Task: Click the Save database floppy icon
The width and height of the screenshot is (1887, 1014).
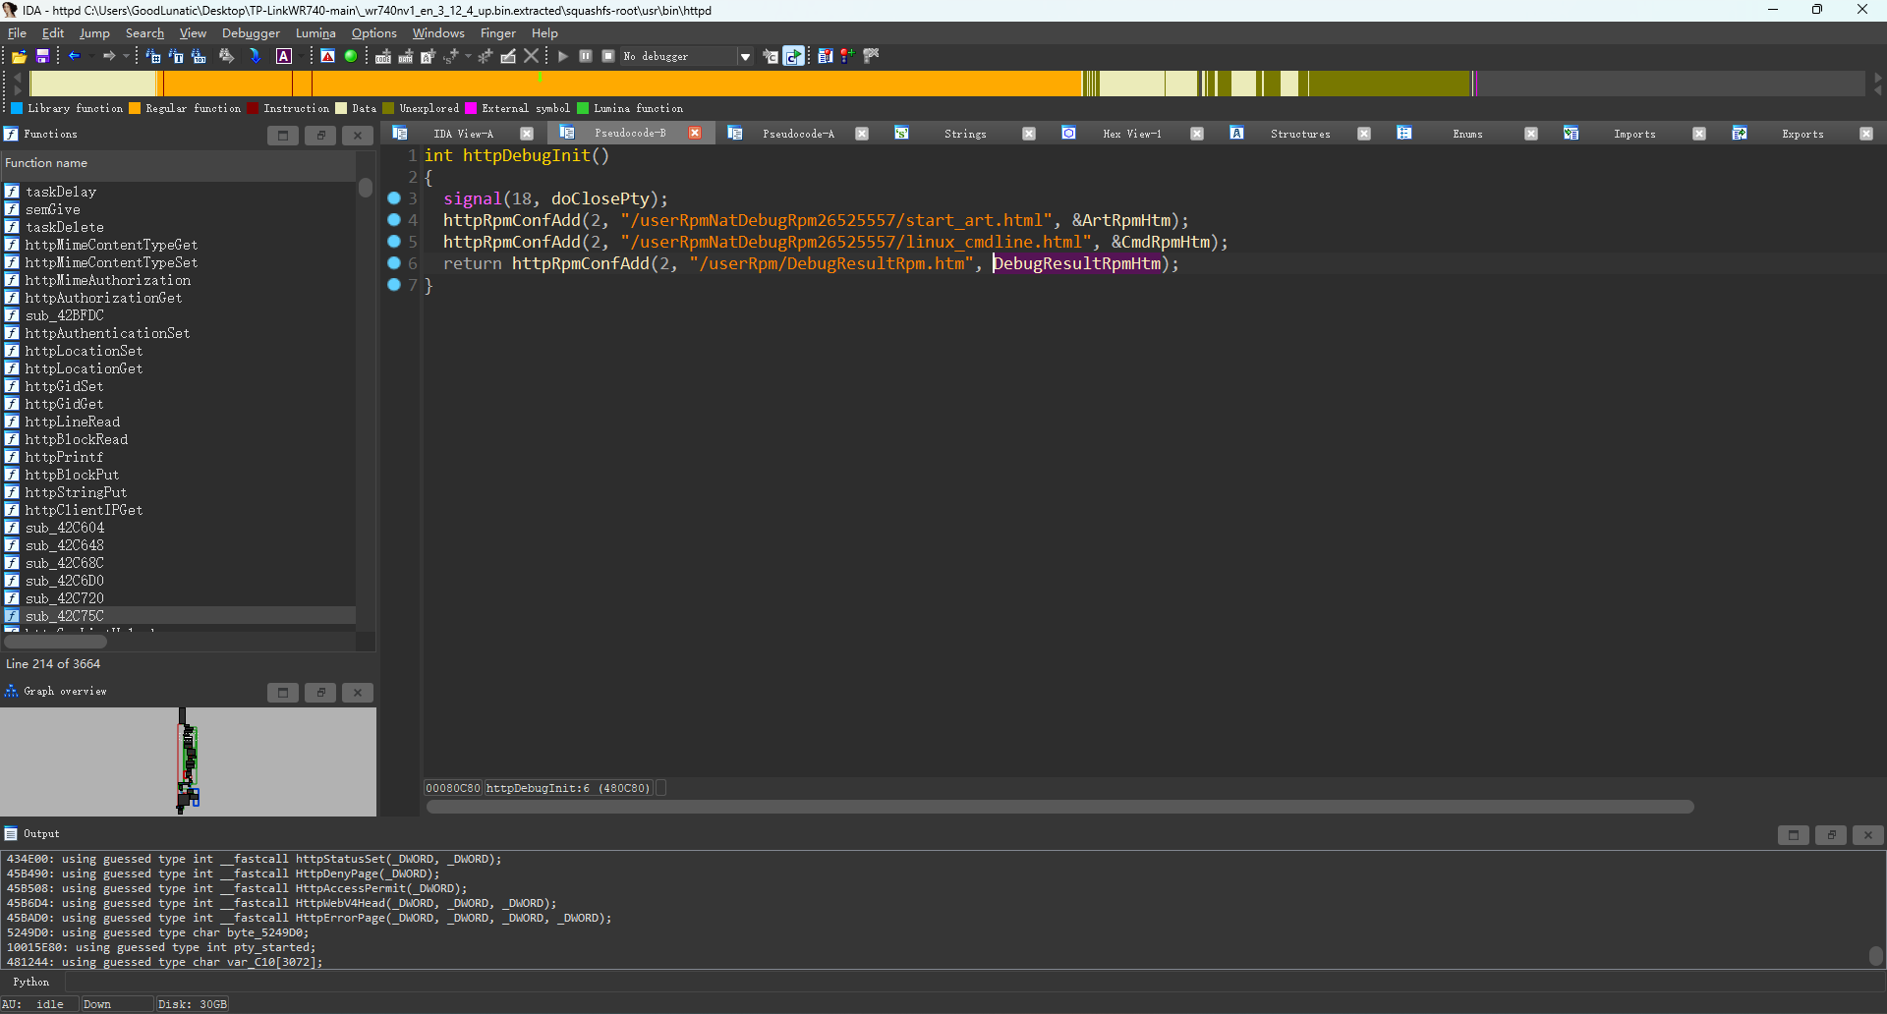Action: tap(42, 57)
